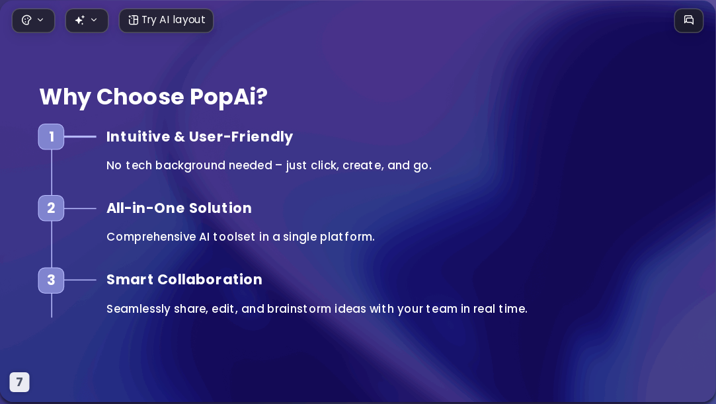The height and width of the screenshot is (404, 716).
Task: Open the AI sparkle edit dropdown
Action: [87, 20]
